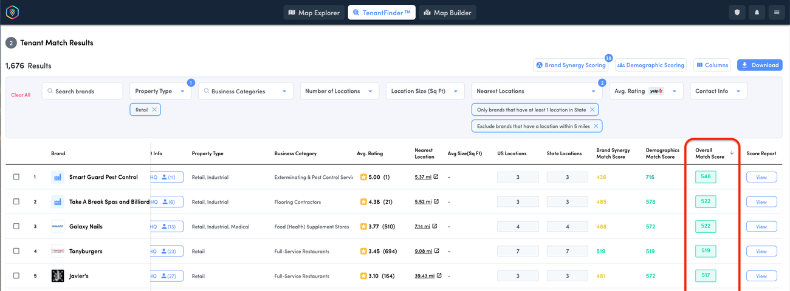Click Tonyburgers brand logo

(x=58, y=251)
